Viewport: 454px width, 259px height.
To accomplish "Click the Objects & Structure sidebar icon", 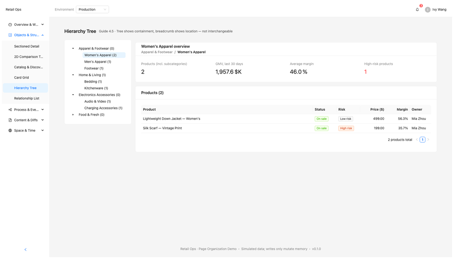I will click(10, 35).
